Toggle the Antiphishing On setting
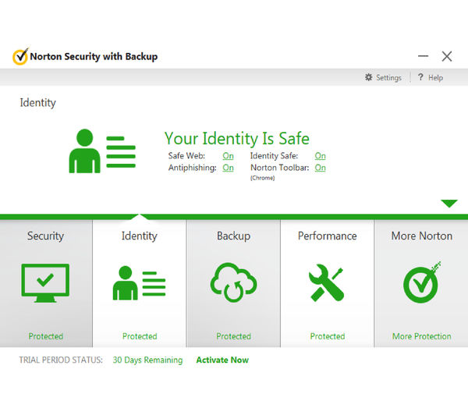The width and height of the screenshot is (468, 415). [x=228, y=168]
